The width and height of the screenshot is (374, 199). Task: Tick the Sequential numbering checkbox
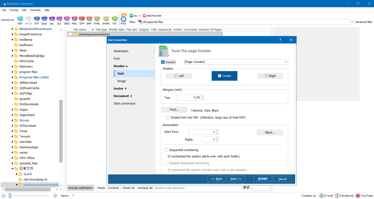tap(166, 150)
